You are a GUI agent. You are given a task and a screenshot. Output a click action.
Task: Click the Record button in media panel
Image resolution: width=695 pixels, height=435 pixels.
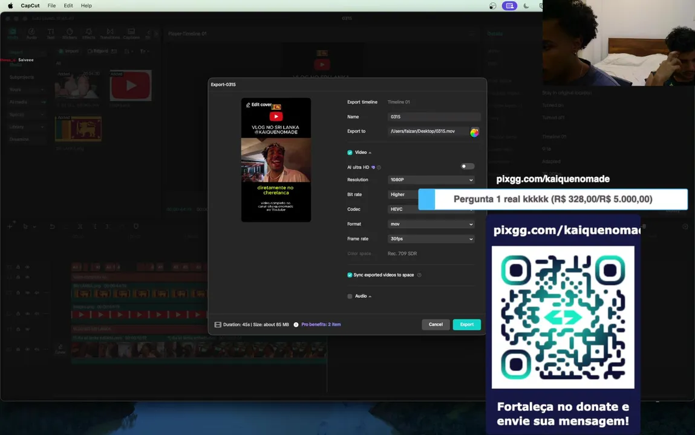click(x=97, y=51)
